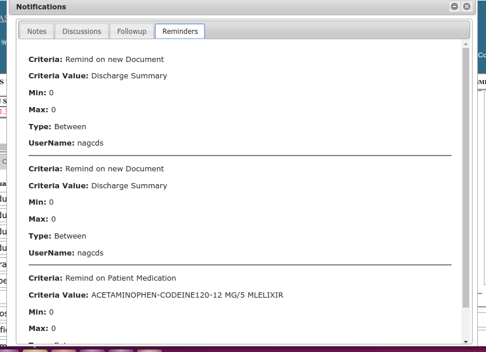This screenshot has height=352, width=486.
Task: Switch to the Notes tab
Action: [x=37, y=32]
